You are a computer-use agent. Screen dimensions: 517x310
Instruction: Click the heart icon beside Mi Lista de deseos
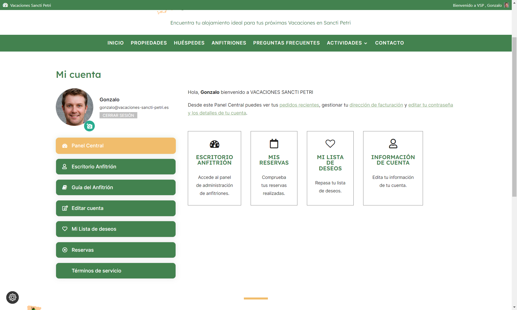pyautogui.click(x=65, y=229)
